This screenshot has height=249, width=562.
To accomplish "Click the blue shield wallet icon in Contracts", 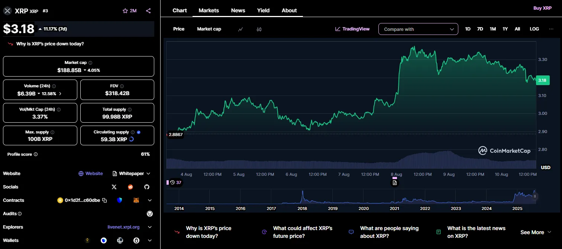I will tap(119, 200).
